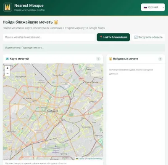Click the Nearest Mosque logo icon
Viewport: 168px width, 165px height.
tap(8, 7)
